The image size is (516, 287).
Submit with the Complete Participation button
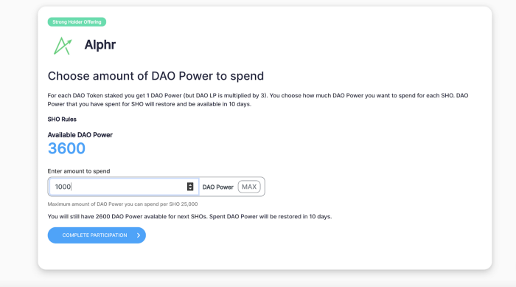[x=97, y=235]
